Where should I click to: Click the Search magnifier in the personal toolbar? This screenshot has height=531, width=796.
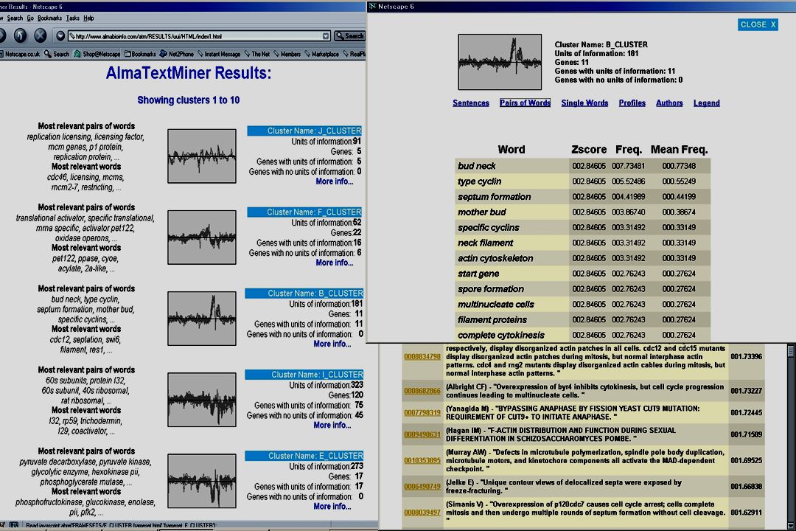(57, 54)
